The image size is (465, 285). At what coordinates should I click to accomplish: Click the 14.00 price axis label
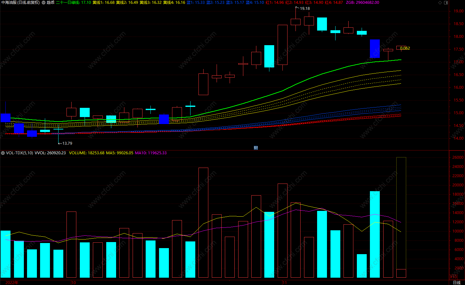pos(458,138)
